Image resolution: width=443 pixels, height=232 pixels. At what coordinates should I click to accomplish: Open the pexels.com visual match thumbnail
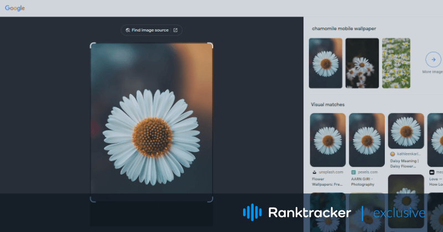pyautogui.click(x=367, y=140)
